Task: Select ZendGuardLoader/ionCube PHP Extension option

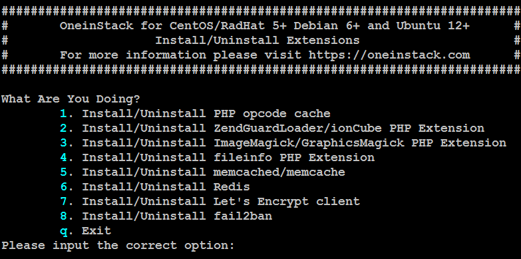Action: (x=272, y=129)
